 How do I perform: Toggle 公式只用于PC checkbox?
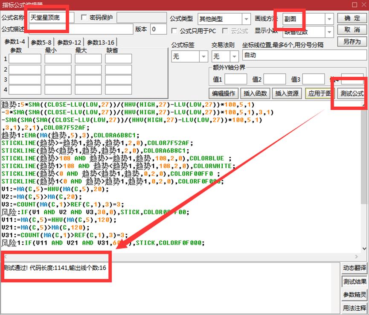pyautogui.click(x=174, y=31)
